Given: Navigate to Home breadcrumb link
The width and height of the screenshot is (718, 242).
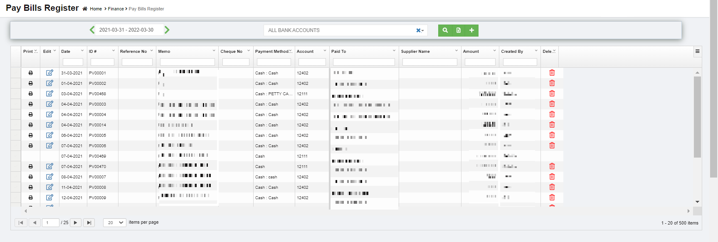Looking at the screenshot, I should click(96, 9).
